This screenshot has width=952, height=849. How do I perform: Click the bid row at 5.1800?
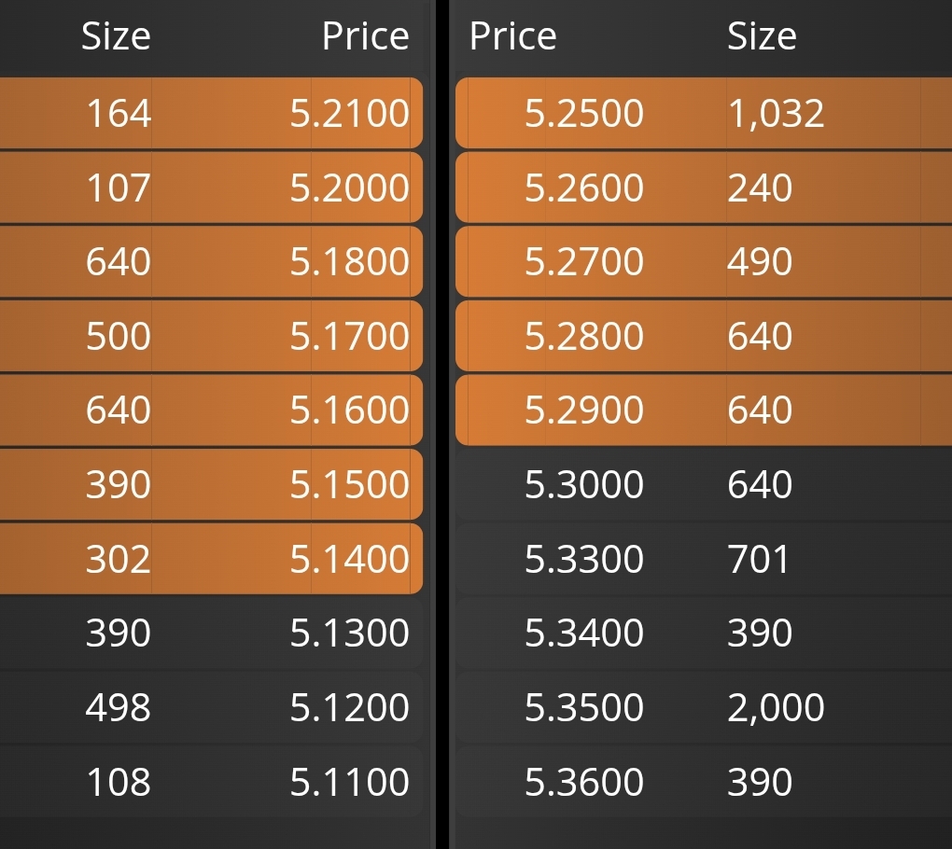pos(211,261)
